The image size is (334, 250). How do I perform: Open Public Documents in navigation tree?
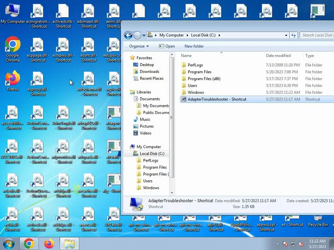point(156,112)
